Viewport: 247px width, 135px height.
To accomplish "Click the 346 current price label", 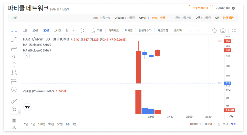I will (x=228, y=50).
